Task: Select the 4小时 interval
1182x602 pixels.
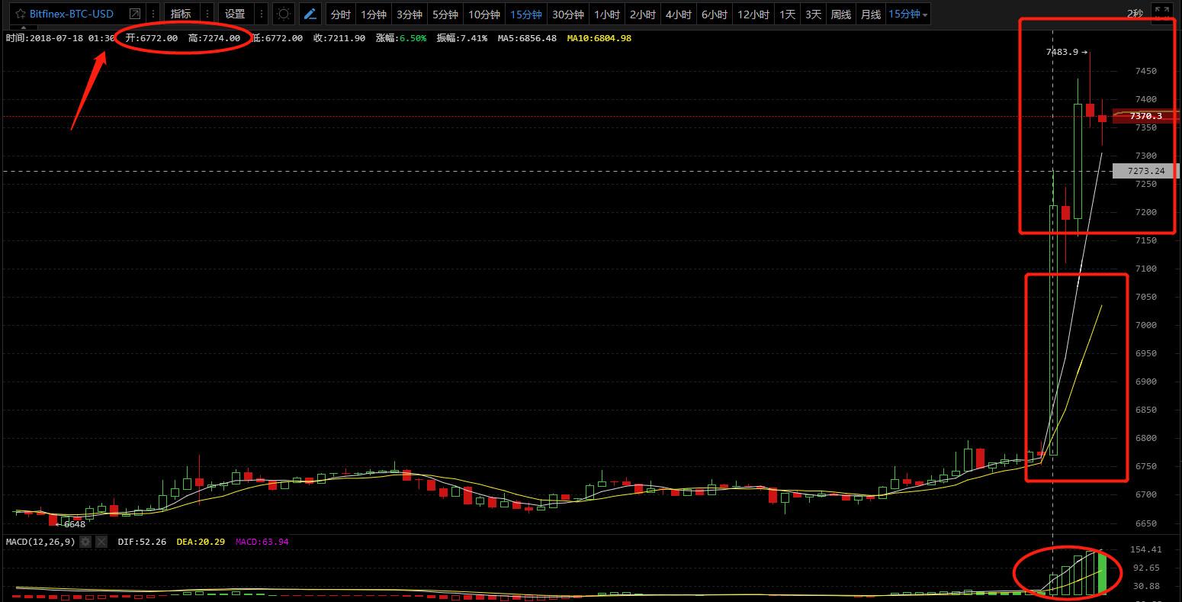Action: click(679, 14)
